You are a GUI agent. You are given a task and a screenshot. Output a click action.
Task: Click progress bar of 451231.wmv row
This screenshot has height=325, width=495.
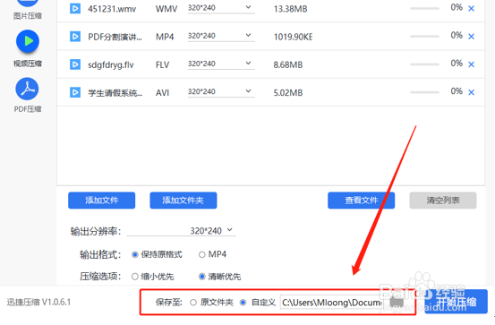424,9
